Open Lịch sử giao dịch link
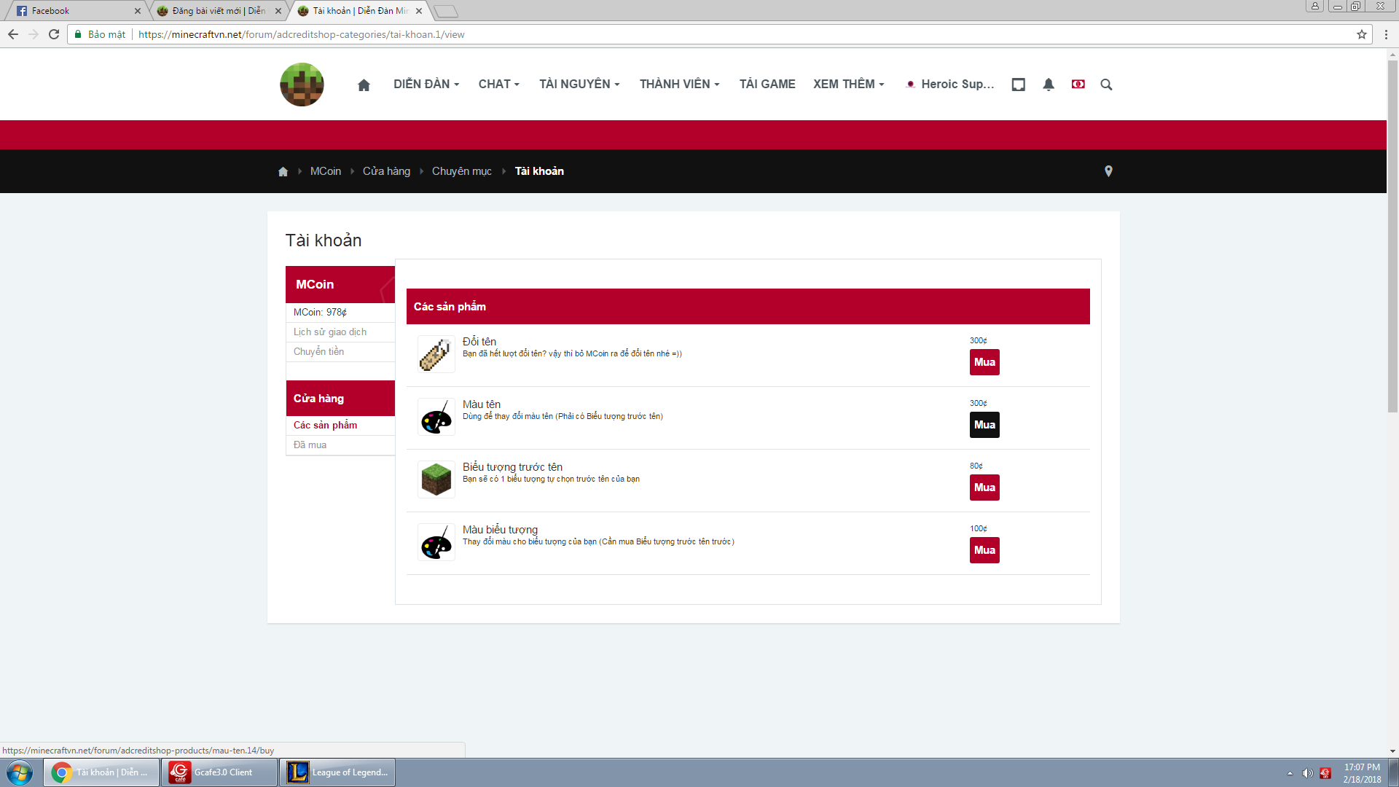Screen dimensions: 1399x787 click(330, 332)
